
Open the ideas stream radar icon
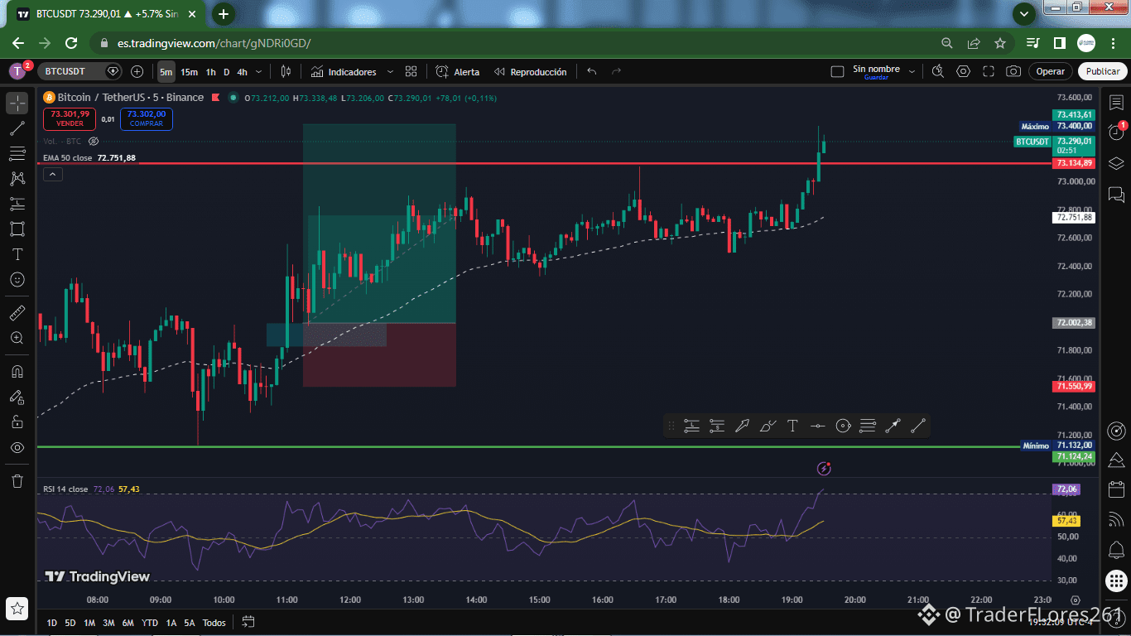click(x=1116, y=431)
